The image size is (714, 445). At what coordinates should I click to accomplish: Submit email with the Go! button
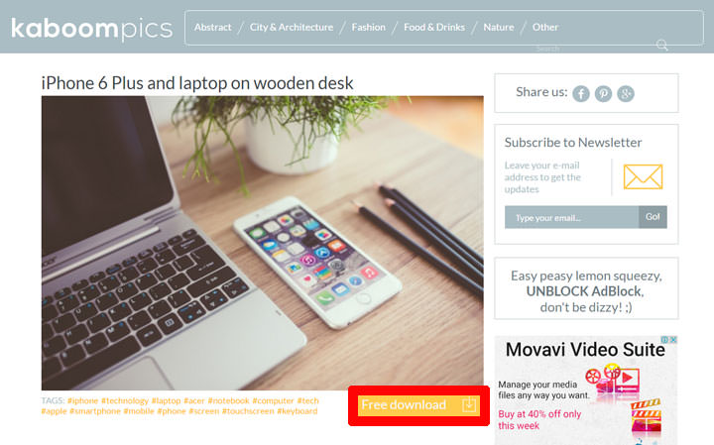653,217
